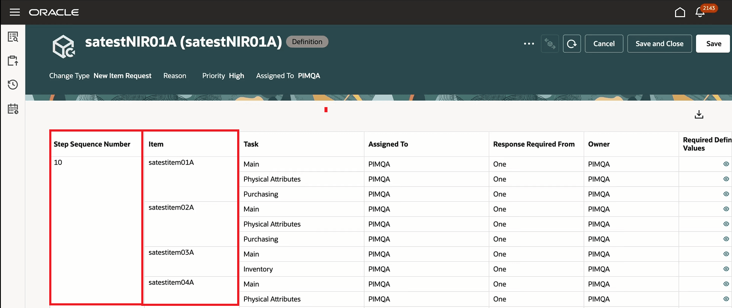Click the Save button
Viewport: 732px width, 308px height.
[714, 44]
